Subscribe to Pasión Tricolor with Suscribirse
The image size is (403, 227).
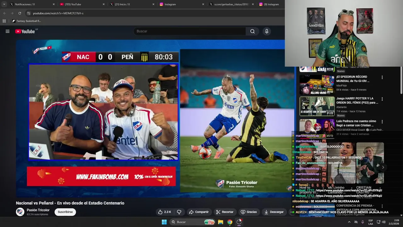(x=65, y=212)
